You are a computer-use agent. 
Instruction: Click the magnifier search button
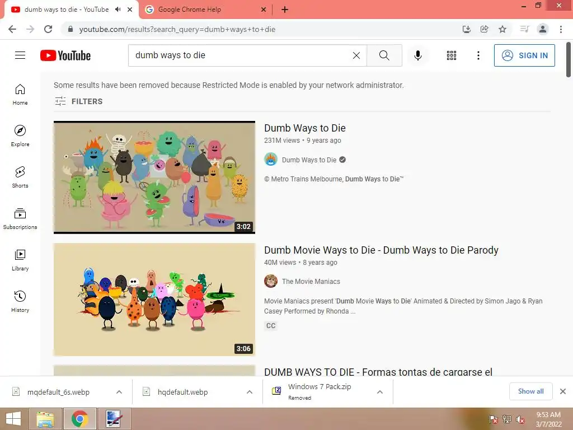coord(384,55)
